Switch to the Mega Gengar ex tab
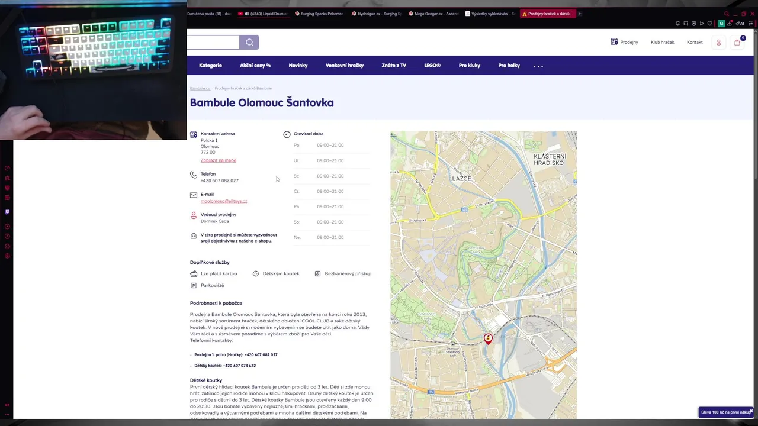The height and width of the screenshot is (426, 758). click(x=433, y=14)
